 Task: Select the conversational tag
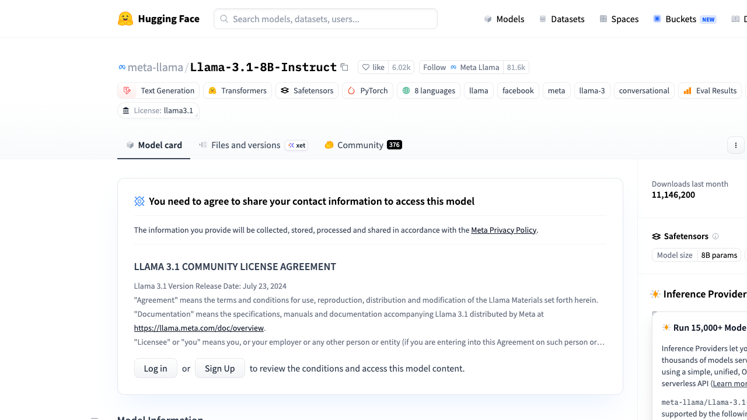tap(644, 90)
